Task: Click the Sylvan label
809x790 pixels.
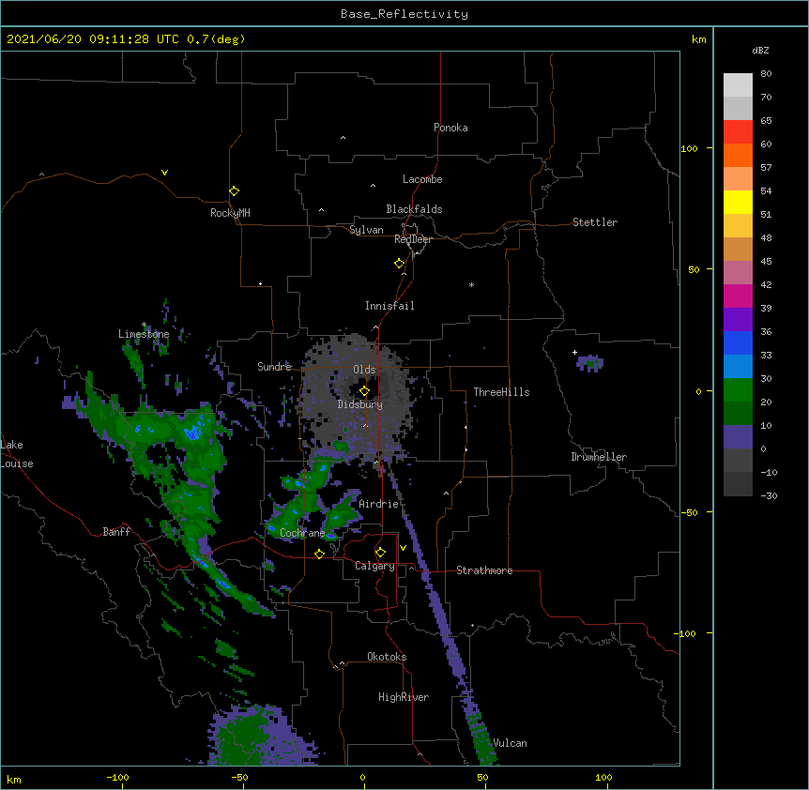Action: (x=366, y=230)
